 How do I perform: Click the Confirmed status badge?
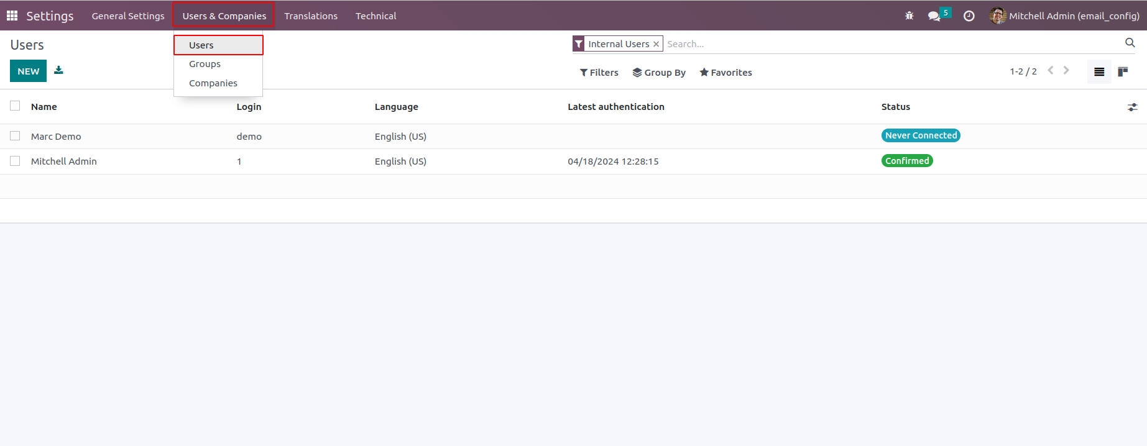907,161
